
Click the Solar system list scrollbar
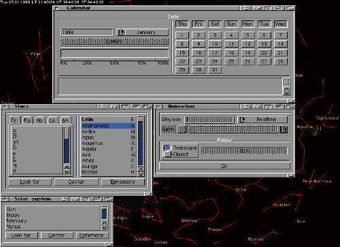(x=105, y=213)
